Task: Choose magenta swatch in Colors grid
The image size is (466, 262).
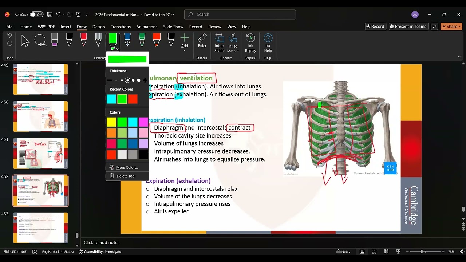Action: click(143, 122)
